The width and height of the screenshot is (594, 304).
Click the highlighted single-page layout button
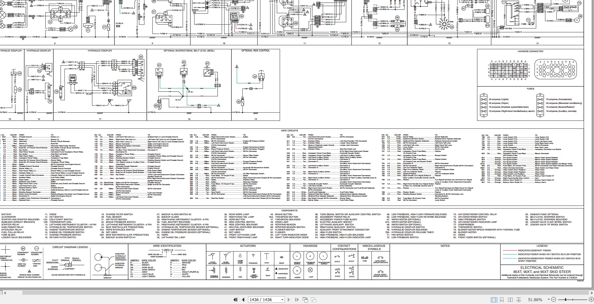pyautogui.click(x=494, y=300)
